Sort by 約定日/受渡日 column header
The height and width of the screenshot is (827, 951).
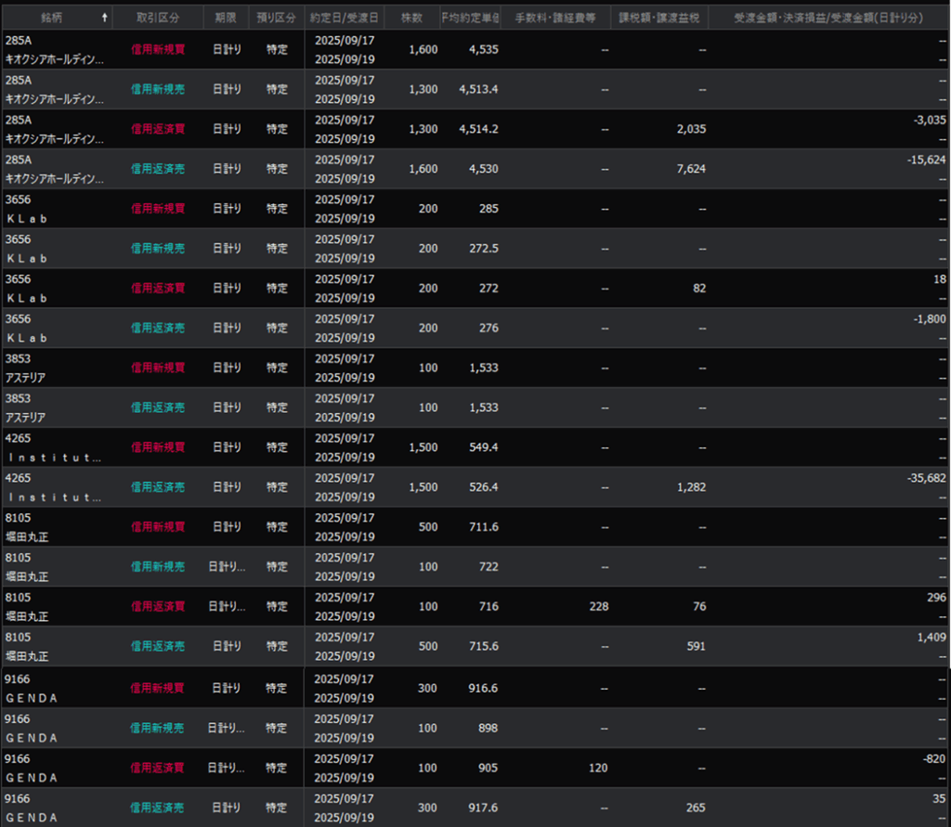pos(345,18)
